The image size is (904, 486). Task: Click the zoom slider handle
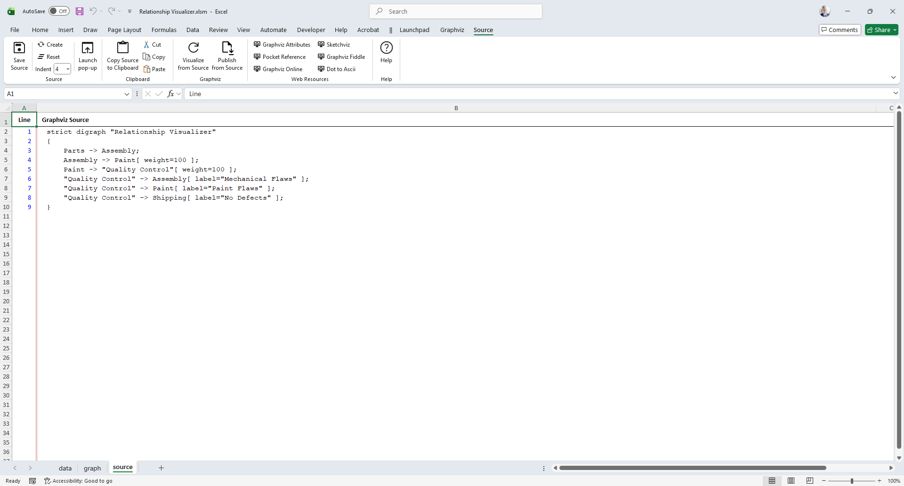click(852, 481)
